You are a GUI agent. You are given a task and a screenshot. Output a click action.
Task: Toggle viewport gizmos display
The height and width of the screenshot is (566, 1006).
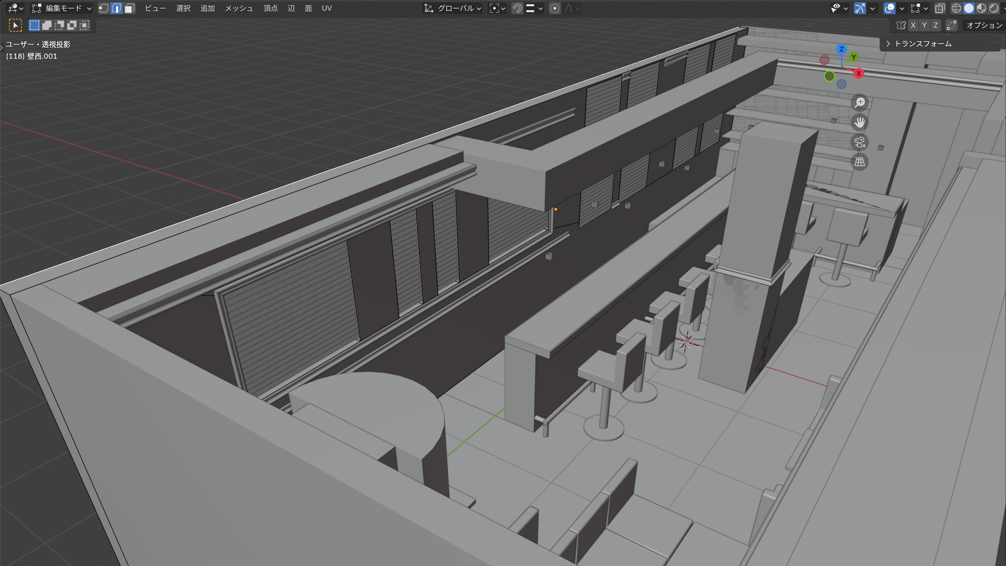pos(860,8)
